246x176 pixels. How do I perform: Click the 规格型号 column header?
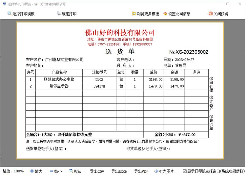(99, 72)
